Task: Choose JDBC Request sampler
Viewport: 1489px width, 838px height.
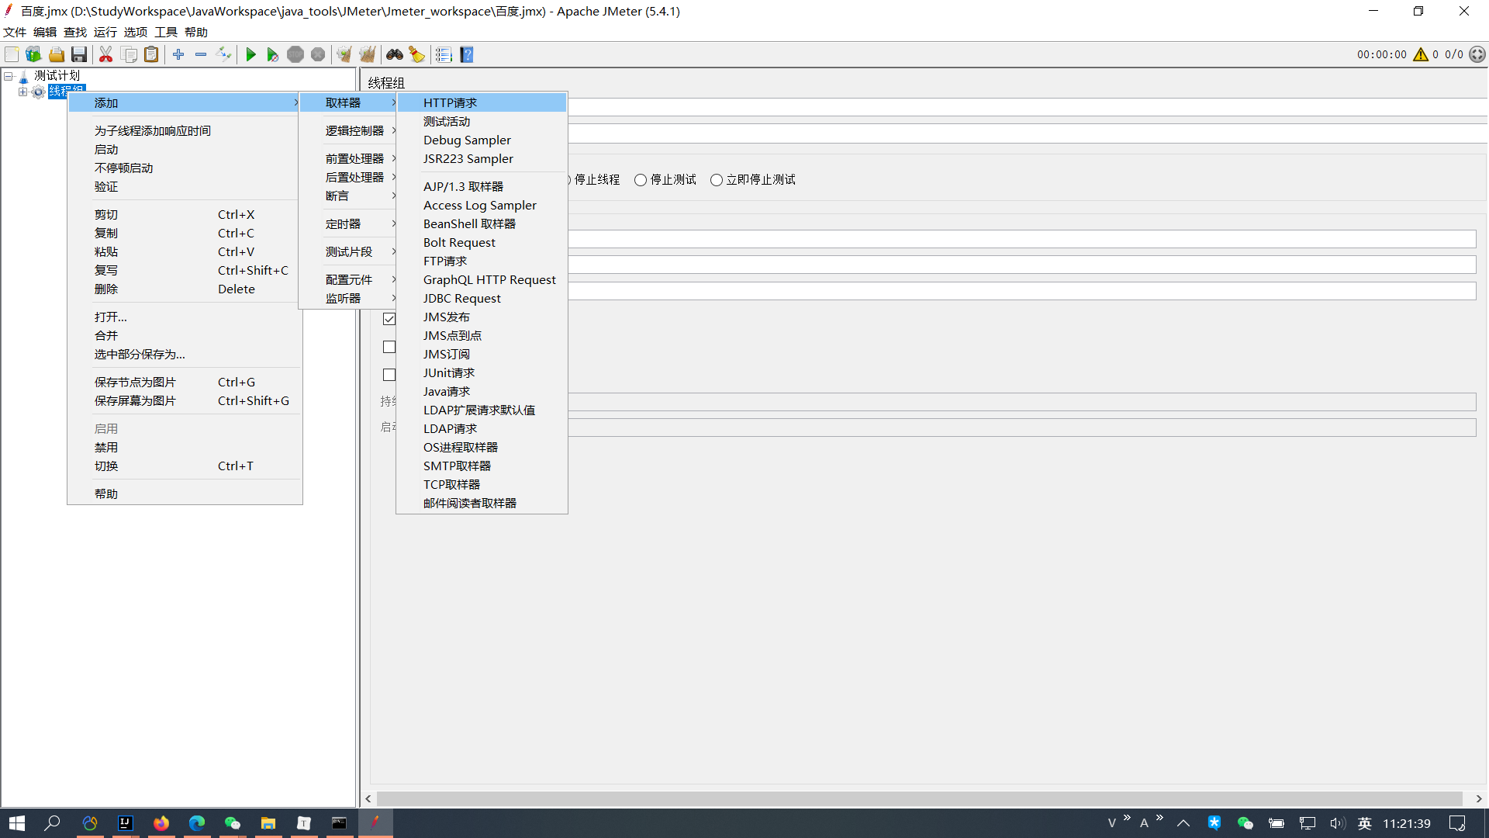Action: pos(482,298)
